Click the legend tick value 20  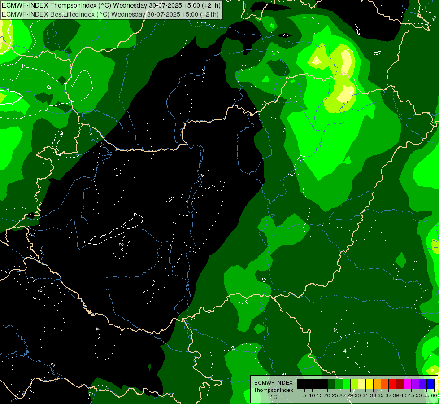pos(327,395)
